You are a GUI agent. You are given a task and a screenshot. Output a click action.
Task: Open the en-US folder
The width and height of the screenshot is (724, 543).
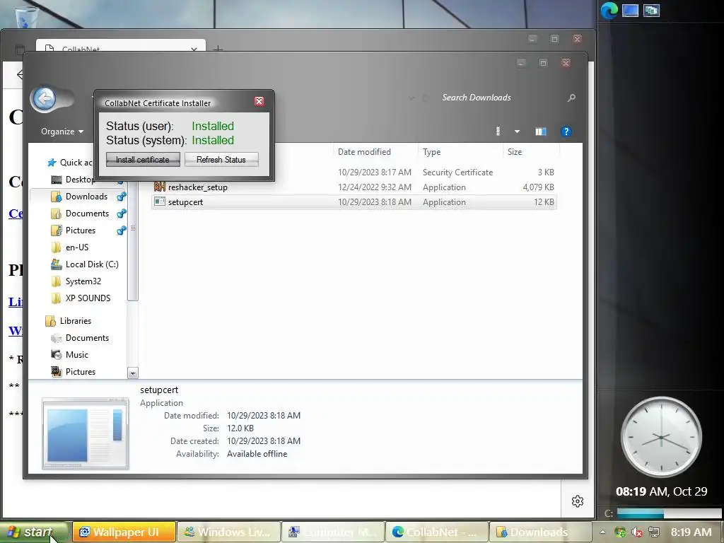[x=76, y=247]
